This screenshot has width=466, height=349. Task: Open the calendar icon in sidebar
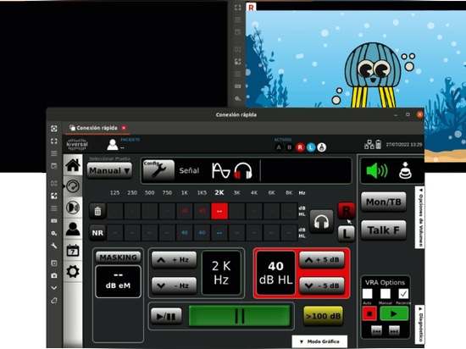tap(73, 251)
